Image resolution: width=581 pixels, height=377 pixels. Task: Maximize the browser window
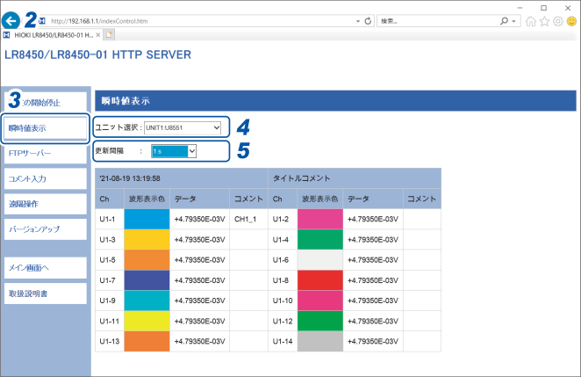(x=543, y=8)
